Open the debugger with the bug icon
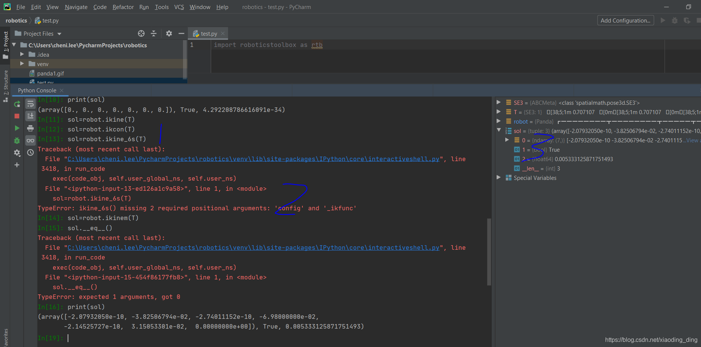Screen dimensions: 701x347 click(17, 140)
